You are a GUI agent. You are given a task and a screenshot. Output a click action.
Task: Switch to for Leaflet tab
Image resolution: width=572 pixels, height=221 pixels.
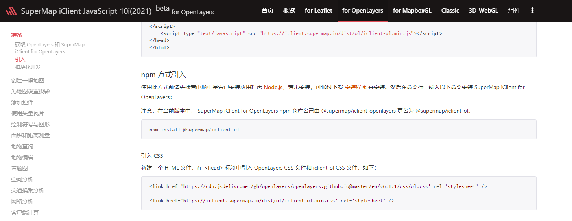click(x=319, y=11)
